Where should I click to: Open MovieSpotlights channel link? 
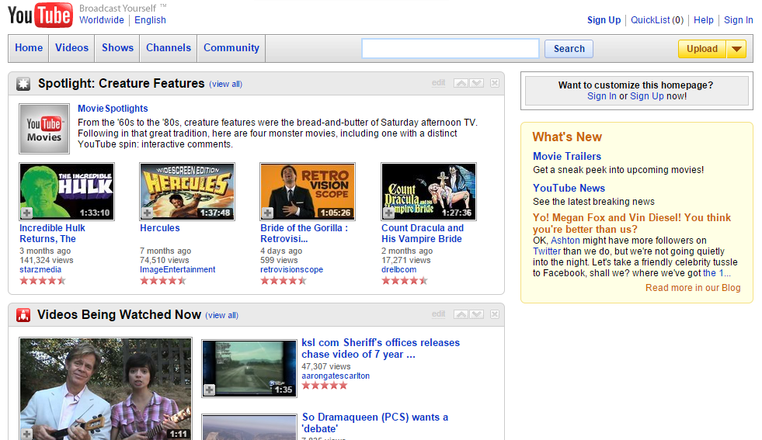[113, 109]
